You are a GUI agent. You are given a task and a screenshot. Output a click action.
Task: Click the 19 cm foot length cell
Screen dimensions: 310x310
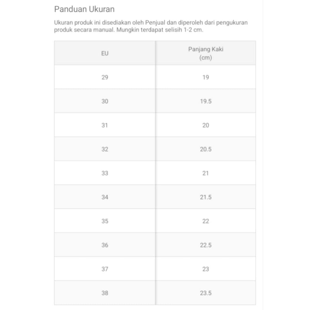click(206, 77)
